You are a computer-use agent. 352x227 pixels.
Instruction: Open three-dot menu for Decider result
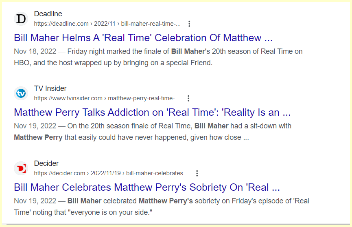[197, 173]
